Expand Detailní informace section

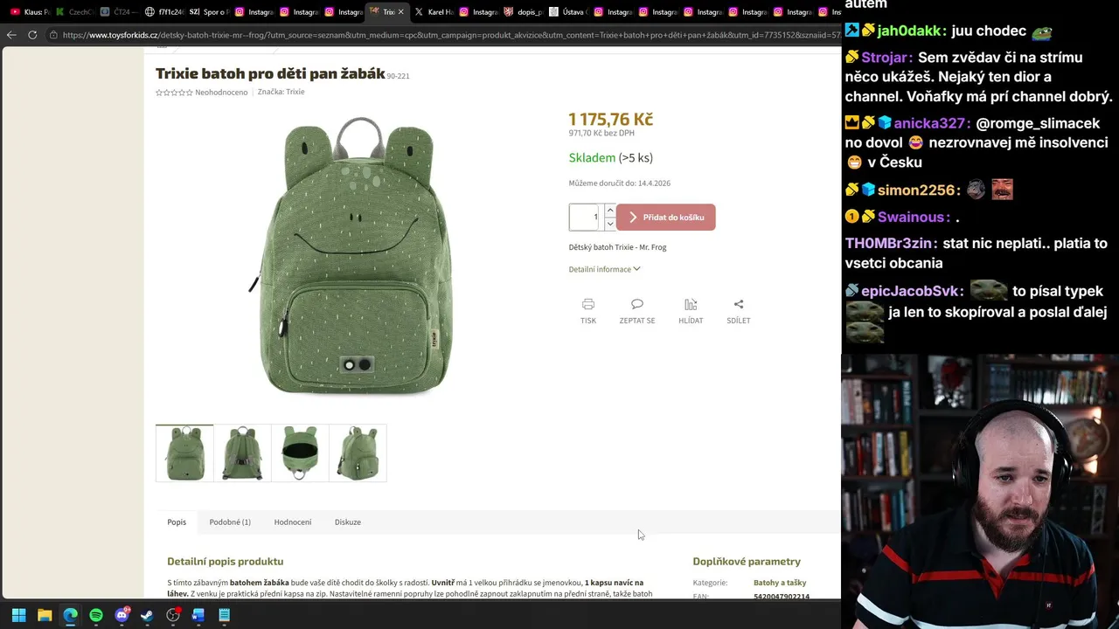(604, 269)
